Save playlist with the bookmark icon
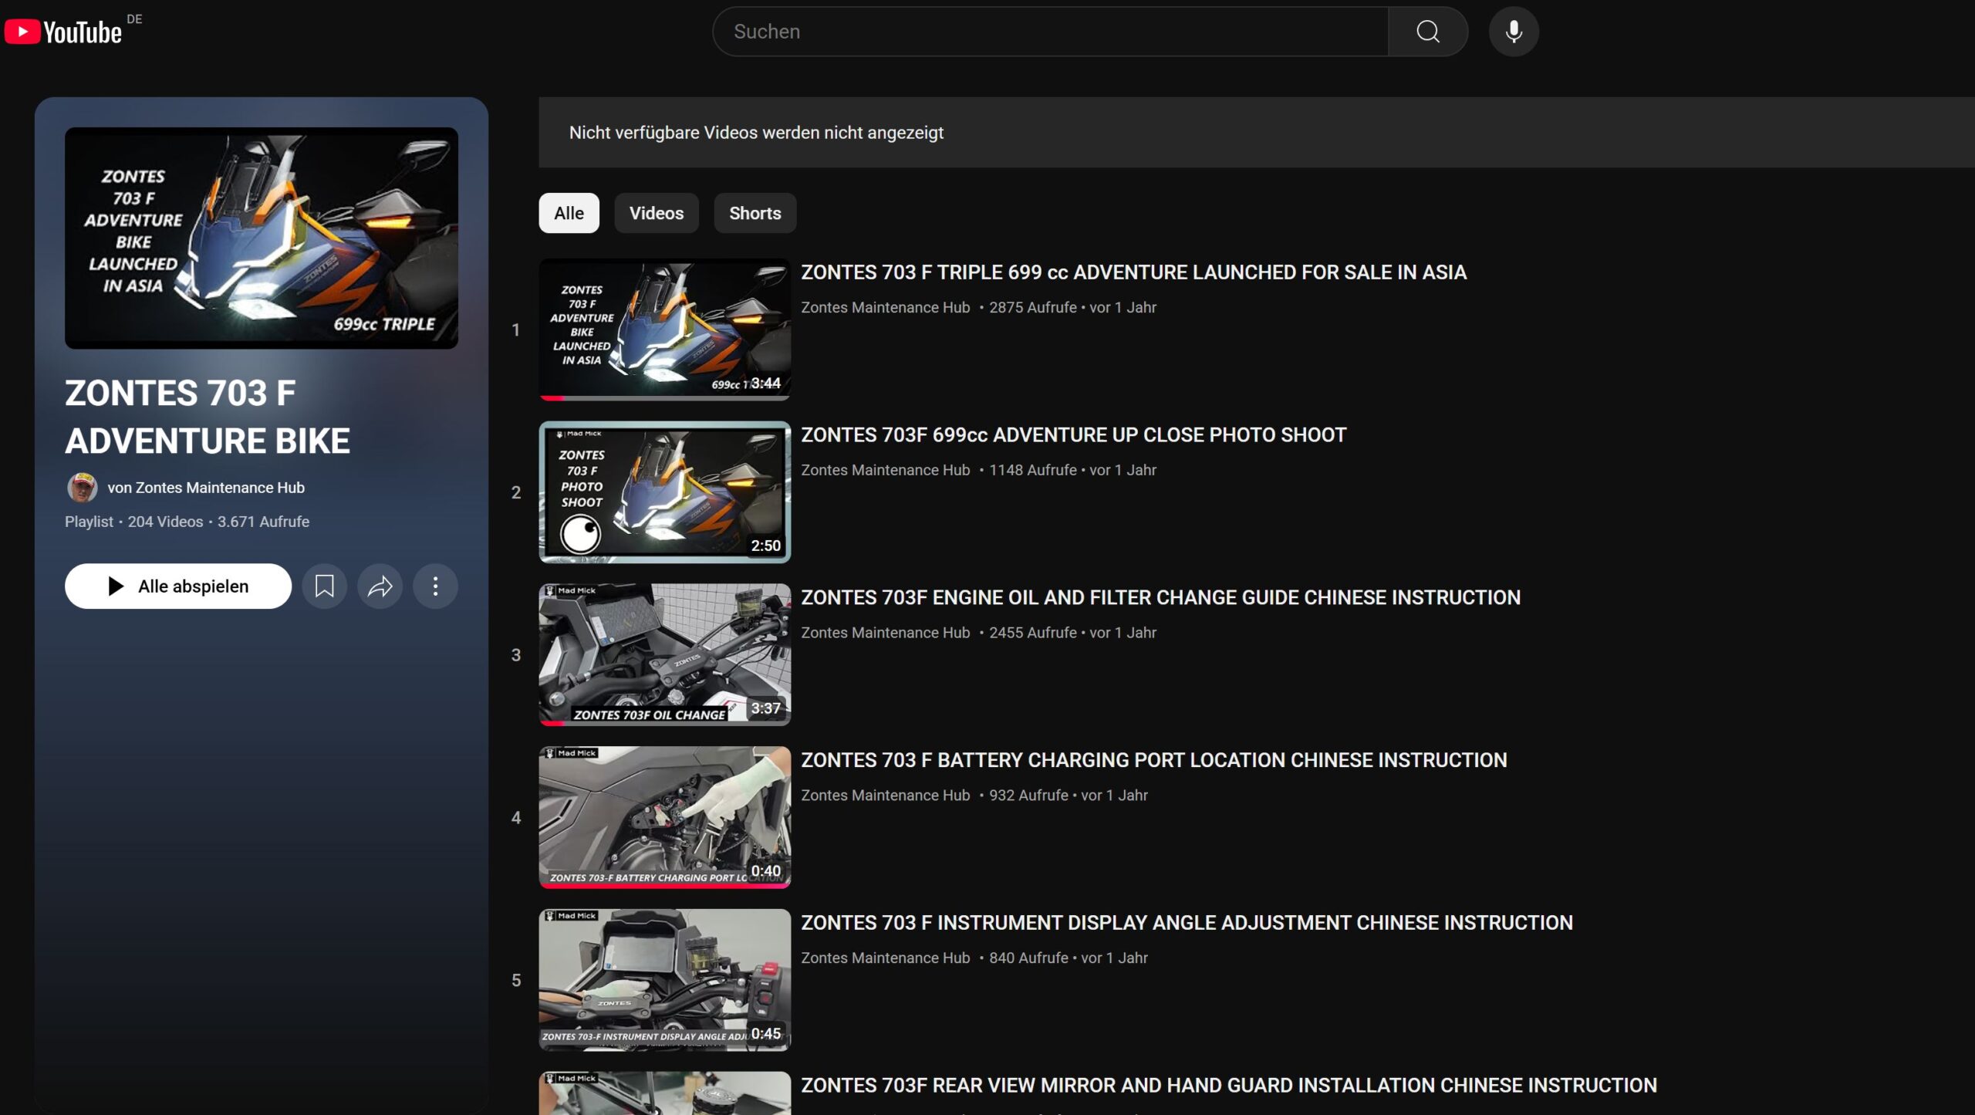 point(325,586)
